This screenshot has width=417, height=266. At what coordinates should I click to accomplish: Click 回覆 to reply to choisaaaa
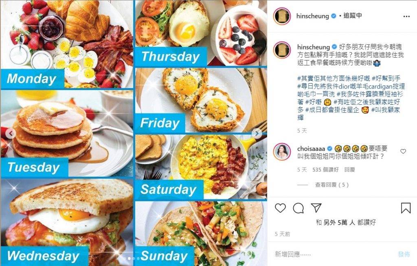pos(349,170)
